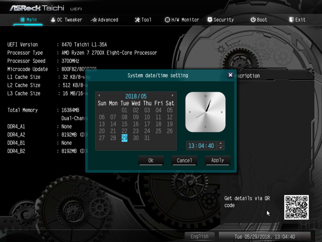Viewport: 322px width, 242px height.
Task: Switch to the OC Tweaker tab
Action: pyautogui.click(x=66, y=20)
